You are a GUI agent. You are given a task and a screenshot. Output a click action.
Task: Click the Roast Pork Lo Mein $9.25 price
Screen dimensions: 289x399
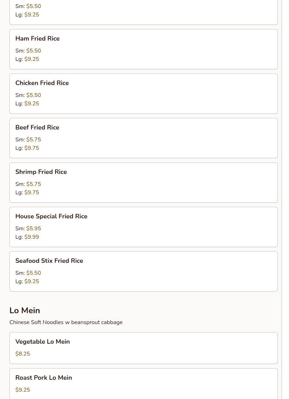click(23, 390)
